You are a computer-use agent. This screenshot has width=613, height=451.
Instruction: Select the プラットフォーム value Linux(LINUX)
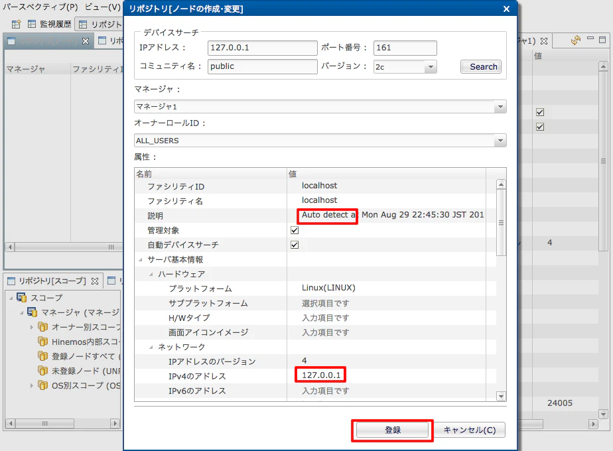click(328, 288)
